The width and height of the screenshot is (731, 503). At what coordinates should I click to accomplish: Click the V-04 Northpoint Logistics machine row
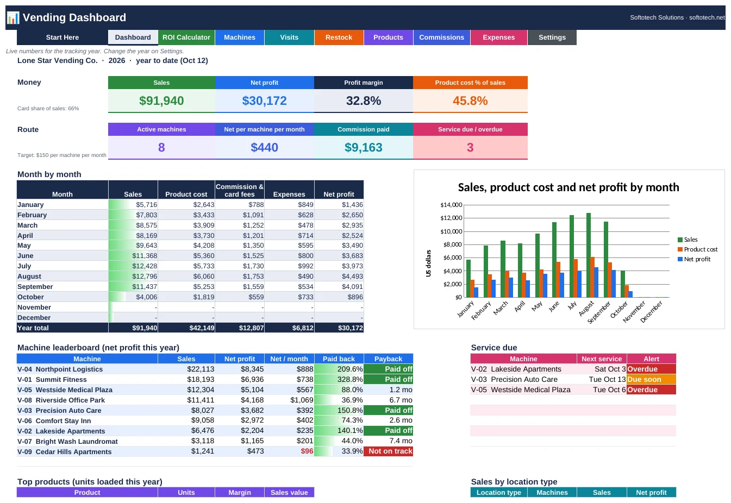click(215, 369)
